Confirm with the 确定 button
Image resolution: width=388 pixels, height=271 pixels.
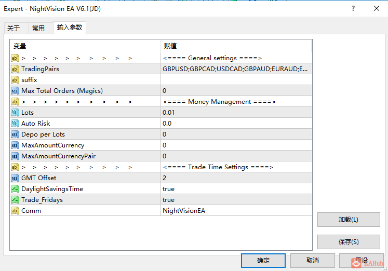263,261
